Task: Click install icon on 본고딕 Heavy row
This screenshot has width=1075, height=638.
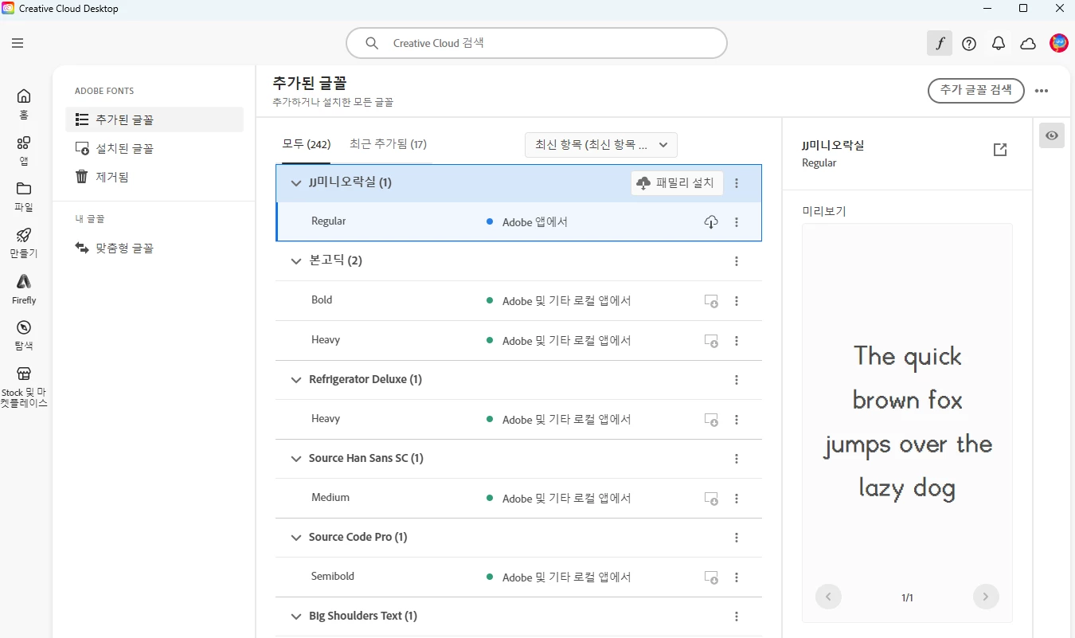Action: [x=711, y=341]
